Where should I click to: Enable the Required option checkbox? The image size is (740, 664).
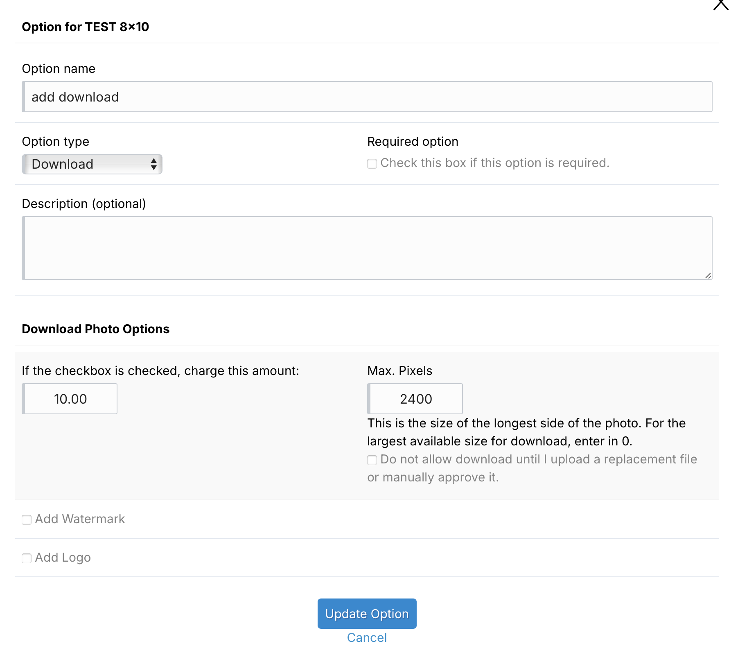tap(372, 164)
